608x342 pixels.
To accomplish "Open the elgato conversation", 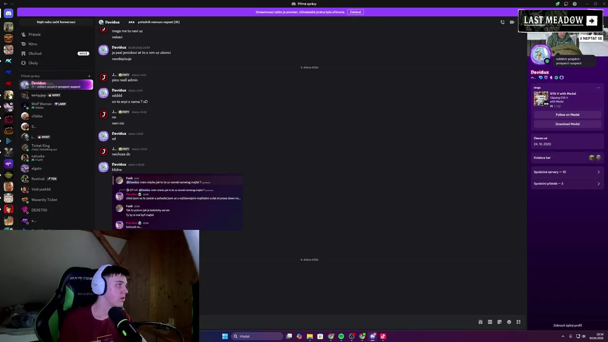I will tap(56, 168).
